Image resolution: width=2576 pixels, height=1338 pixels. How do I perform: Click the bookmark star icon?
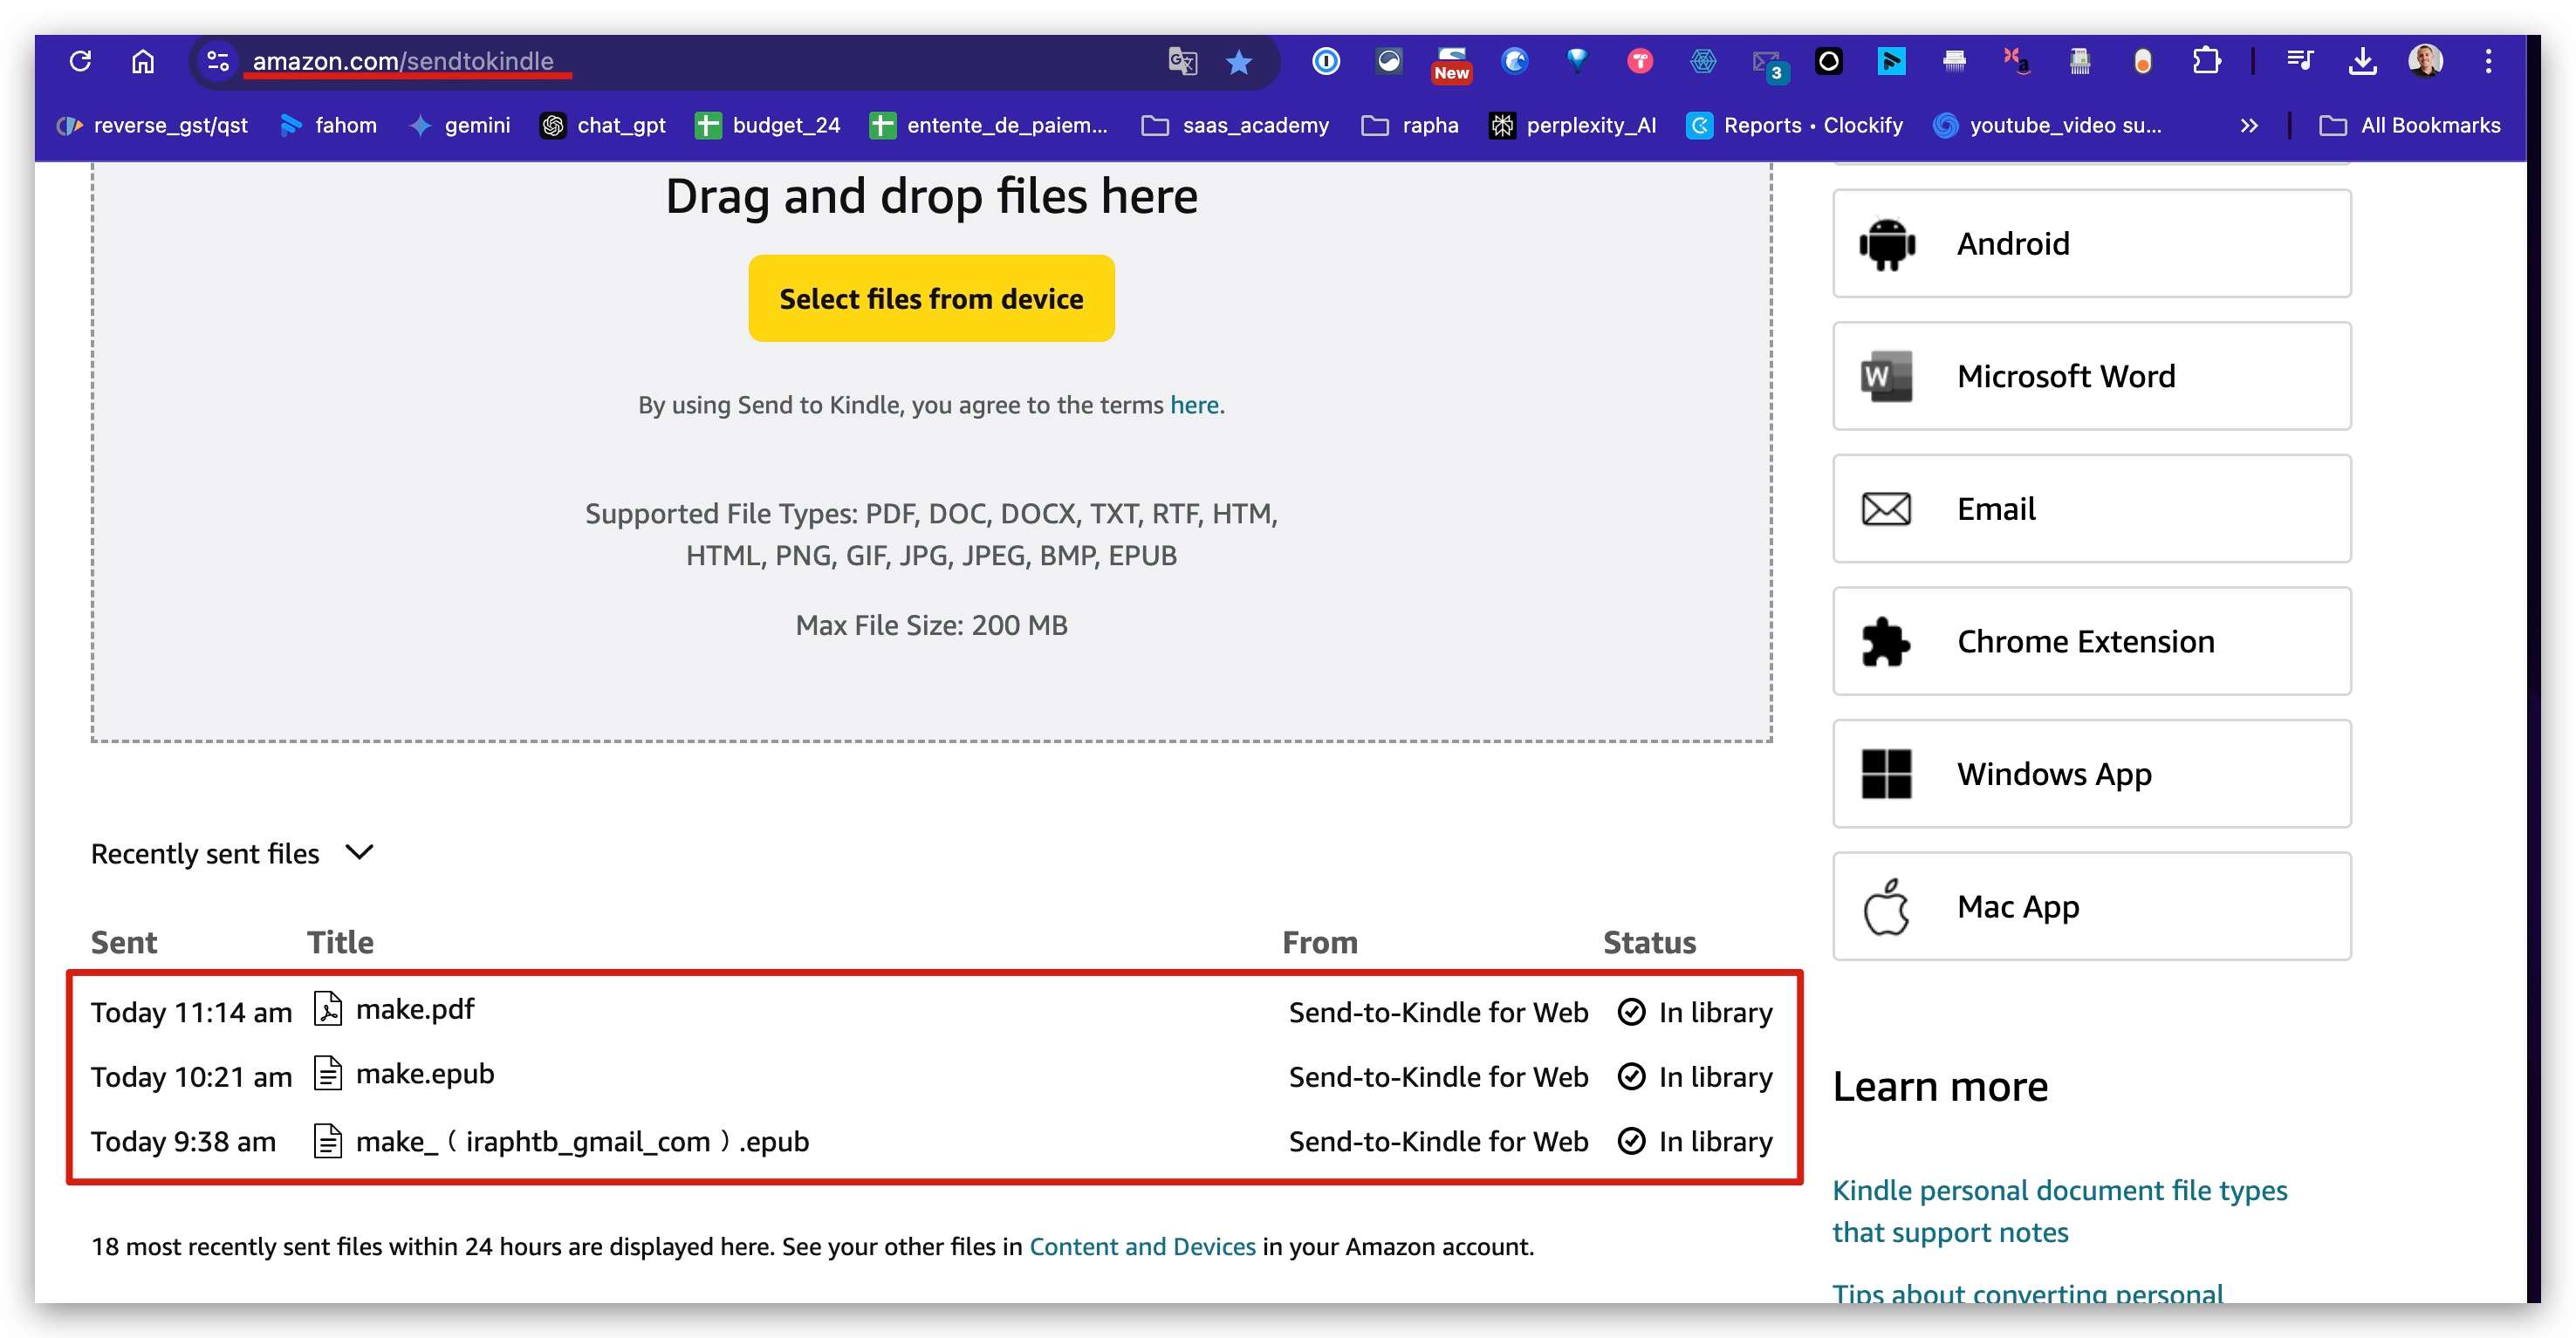[1239, 62]
